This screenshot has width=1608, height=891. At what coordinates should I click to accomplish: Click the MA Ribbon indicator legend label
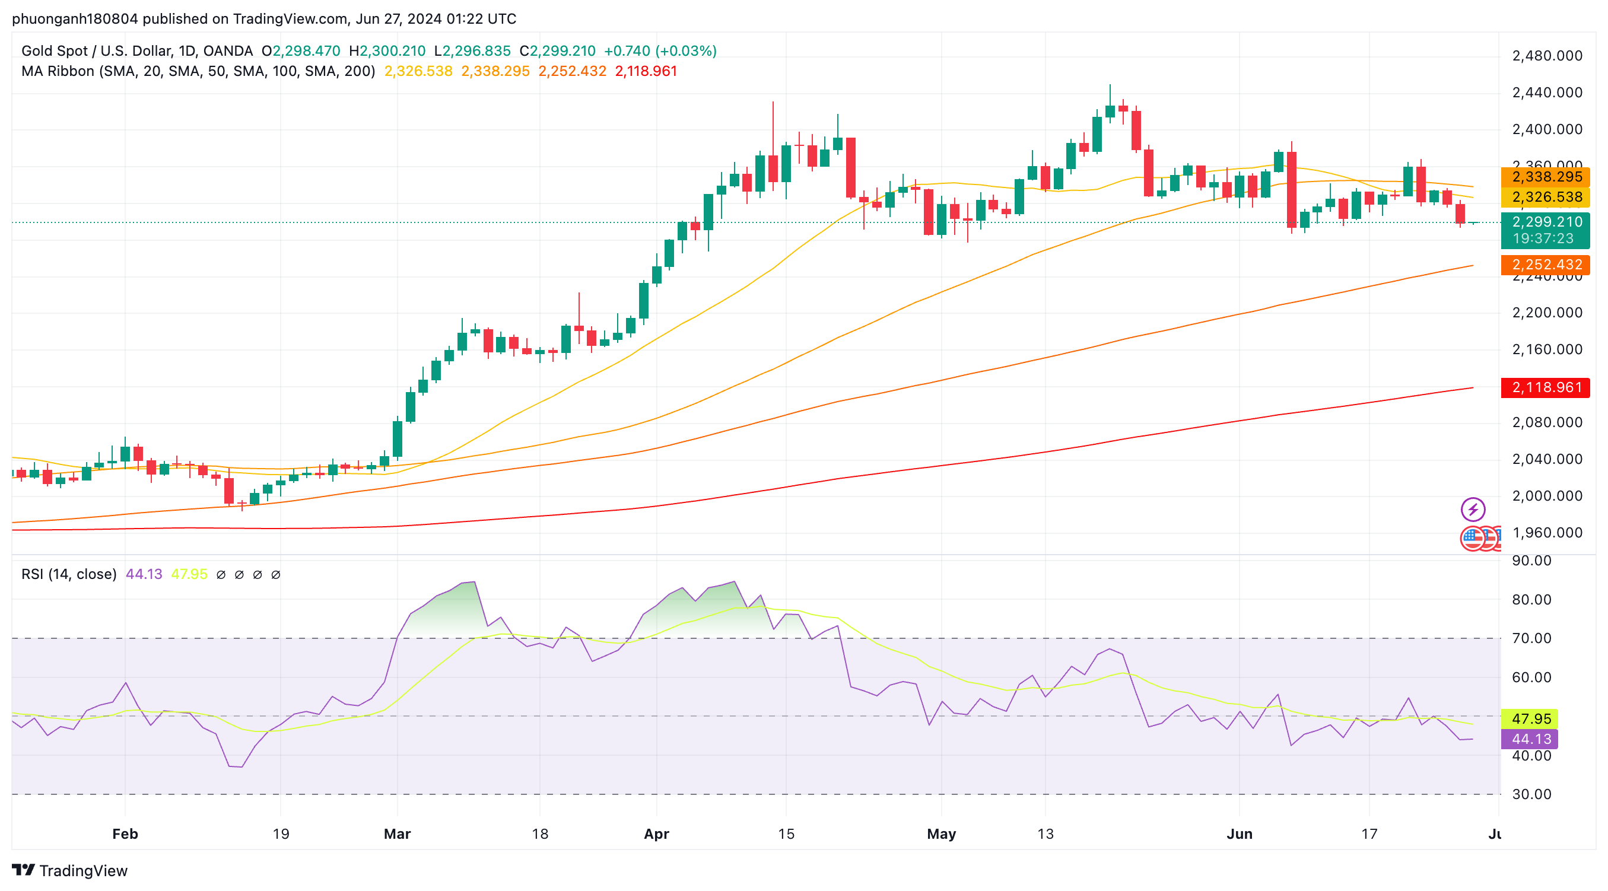coord(198,71)
